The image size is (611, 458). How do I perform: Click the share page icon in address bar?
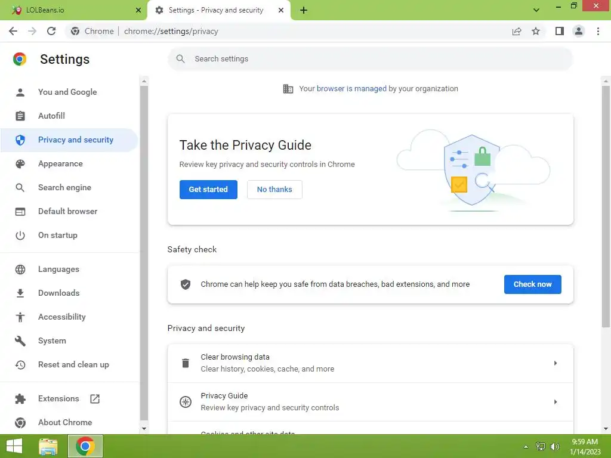click(517, 31)
